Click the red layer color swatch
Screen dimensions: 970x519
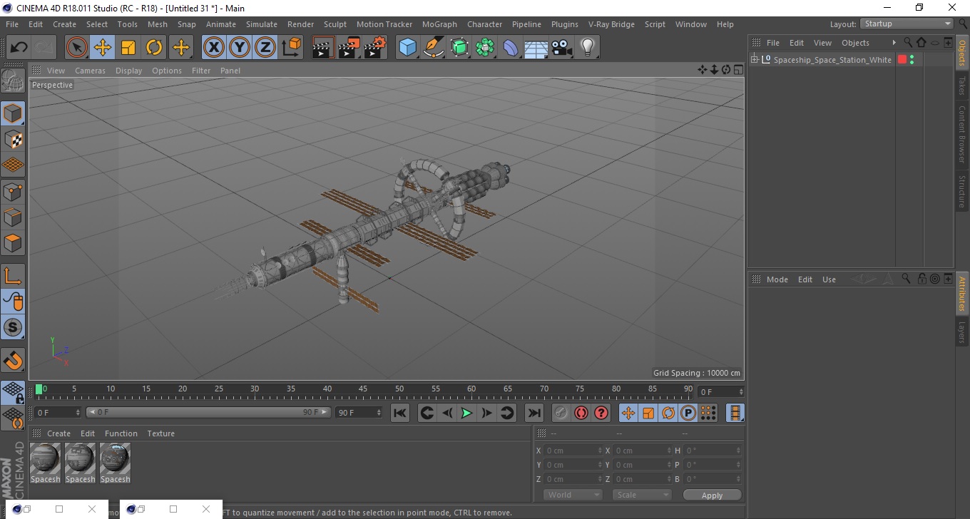[902, 60]
